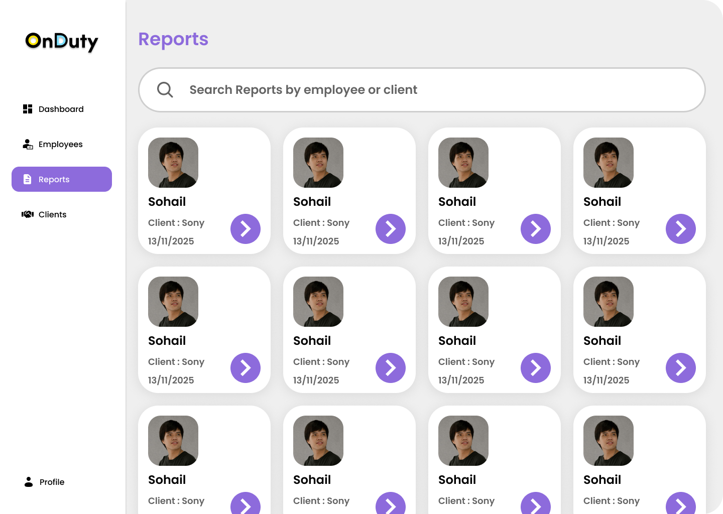This screenshot has width=723, height=514.
Task: Click the magnifying glass search icon
Action: (165, 89)
